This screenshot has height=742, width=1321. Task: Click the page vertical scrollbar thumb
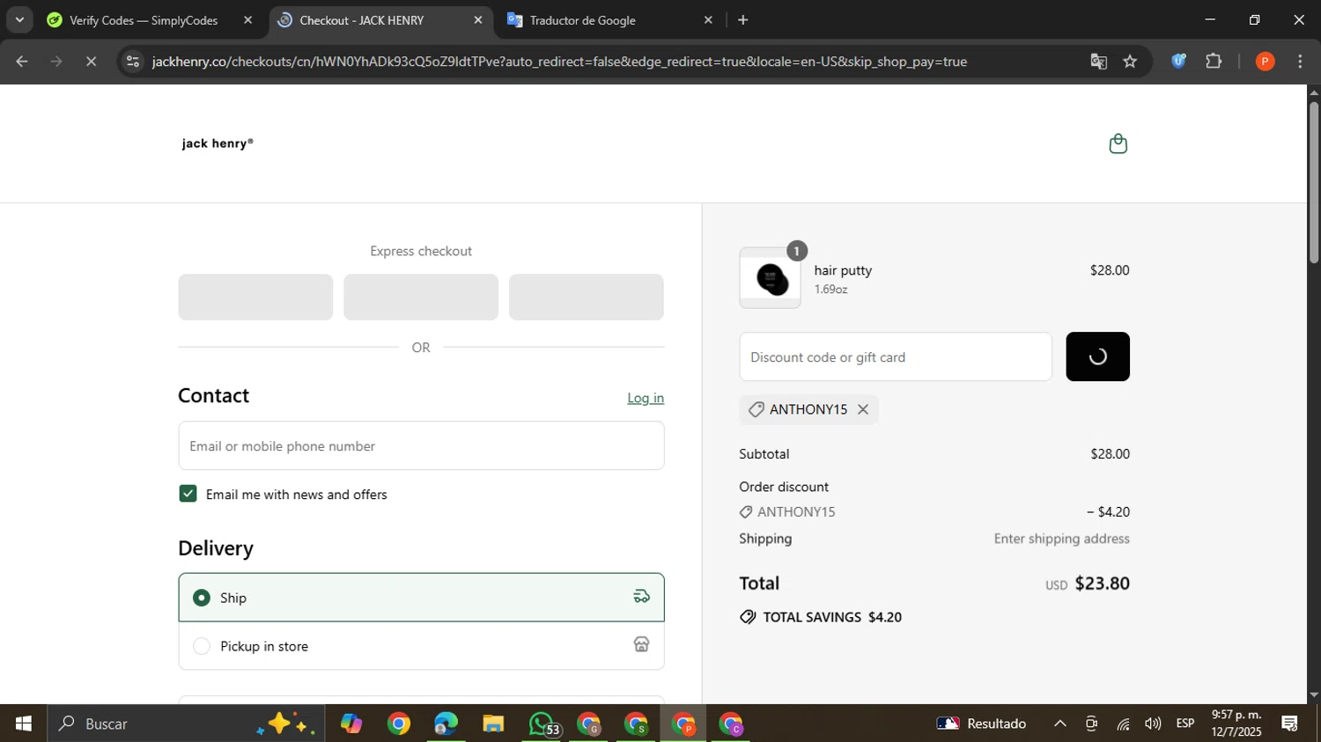point(1314,182)
